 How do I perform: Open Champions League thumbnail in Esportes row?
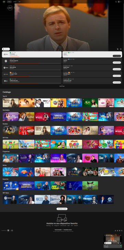[74, 185]
